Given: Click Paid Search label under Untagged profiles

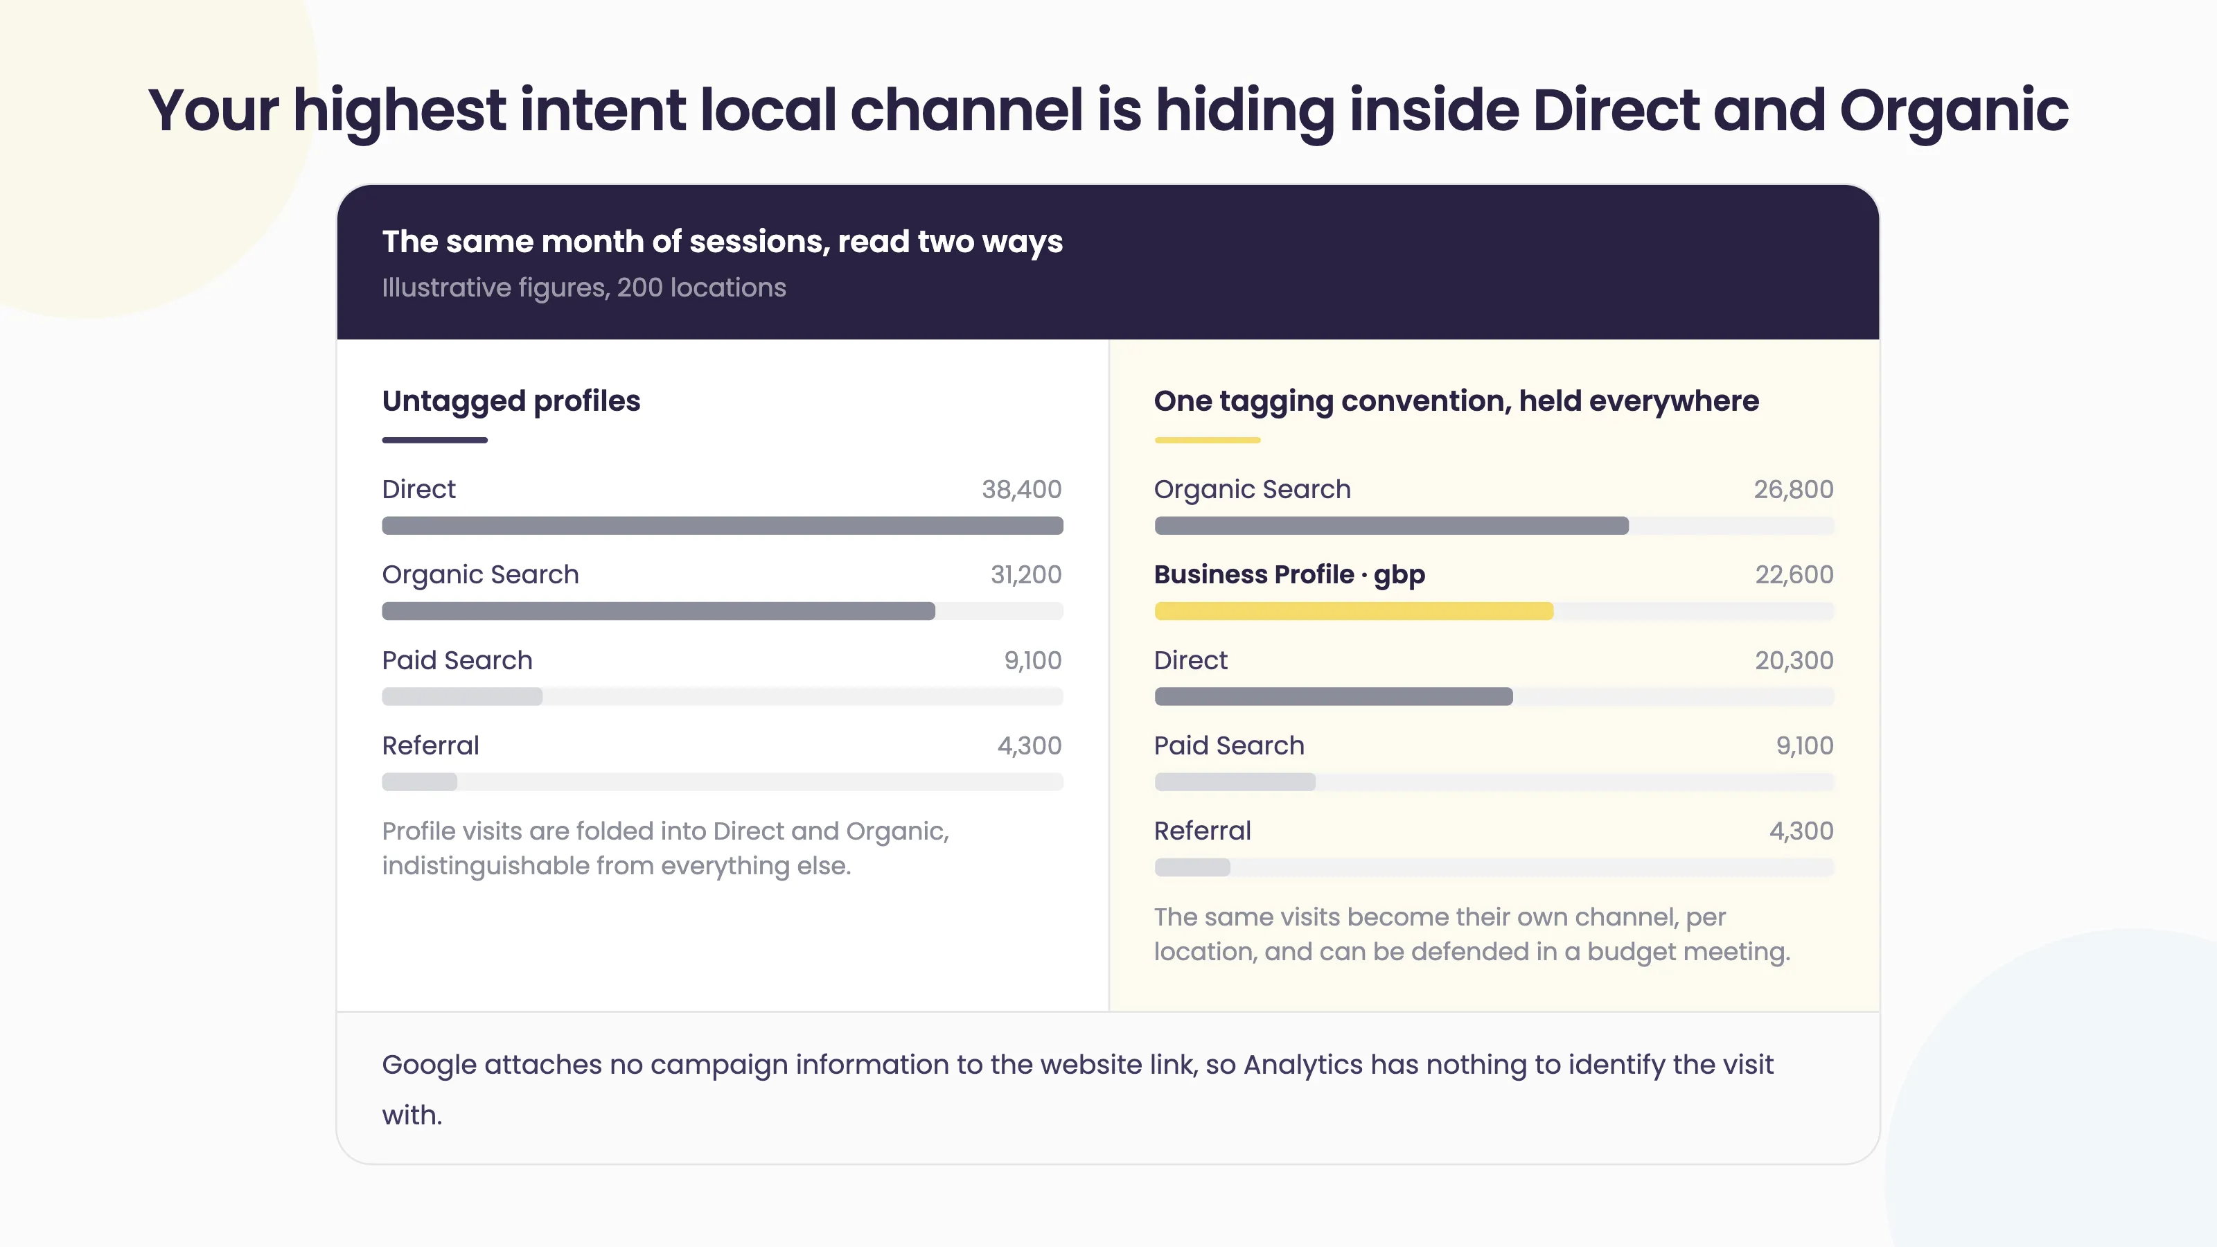Looking at the screenshot, I should click(x=457, y=660).
